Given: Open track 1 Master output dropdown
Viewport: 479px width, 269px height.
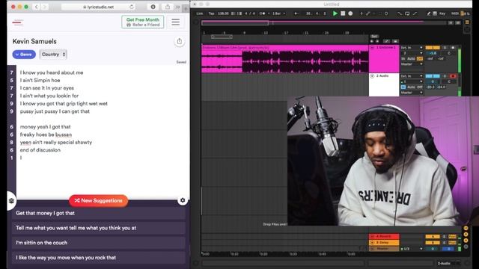Looking at the screenshot, I should point(412,64).
